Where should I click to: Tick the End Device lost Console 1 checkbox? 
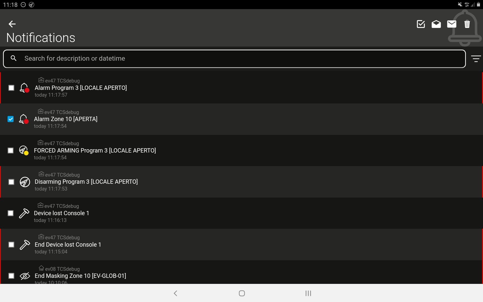[x=11, y=245]
